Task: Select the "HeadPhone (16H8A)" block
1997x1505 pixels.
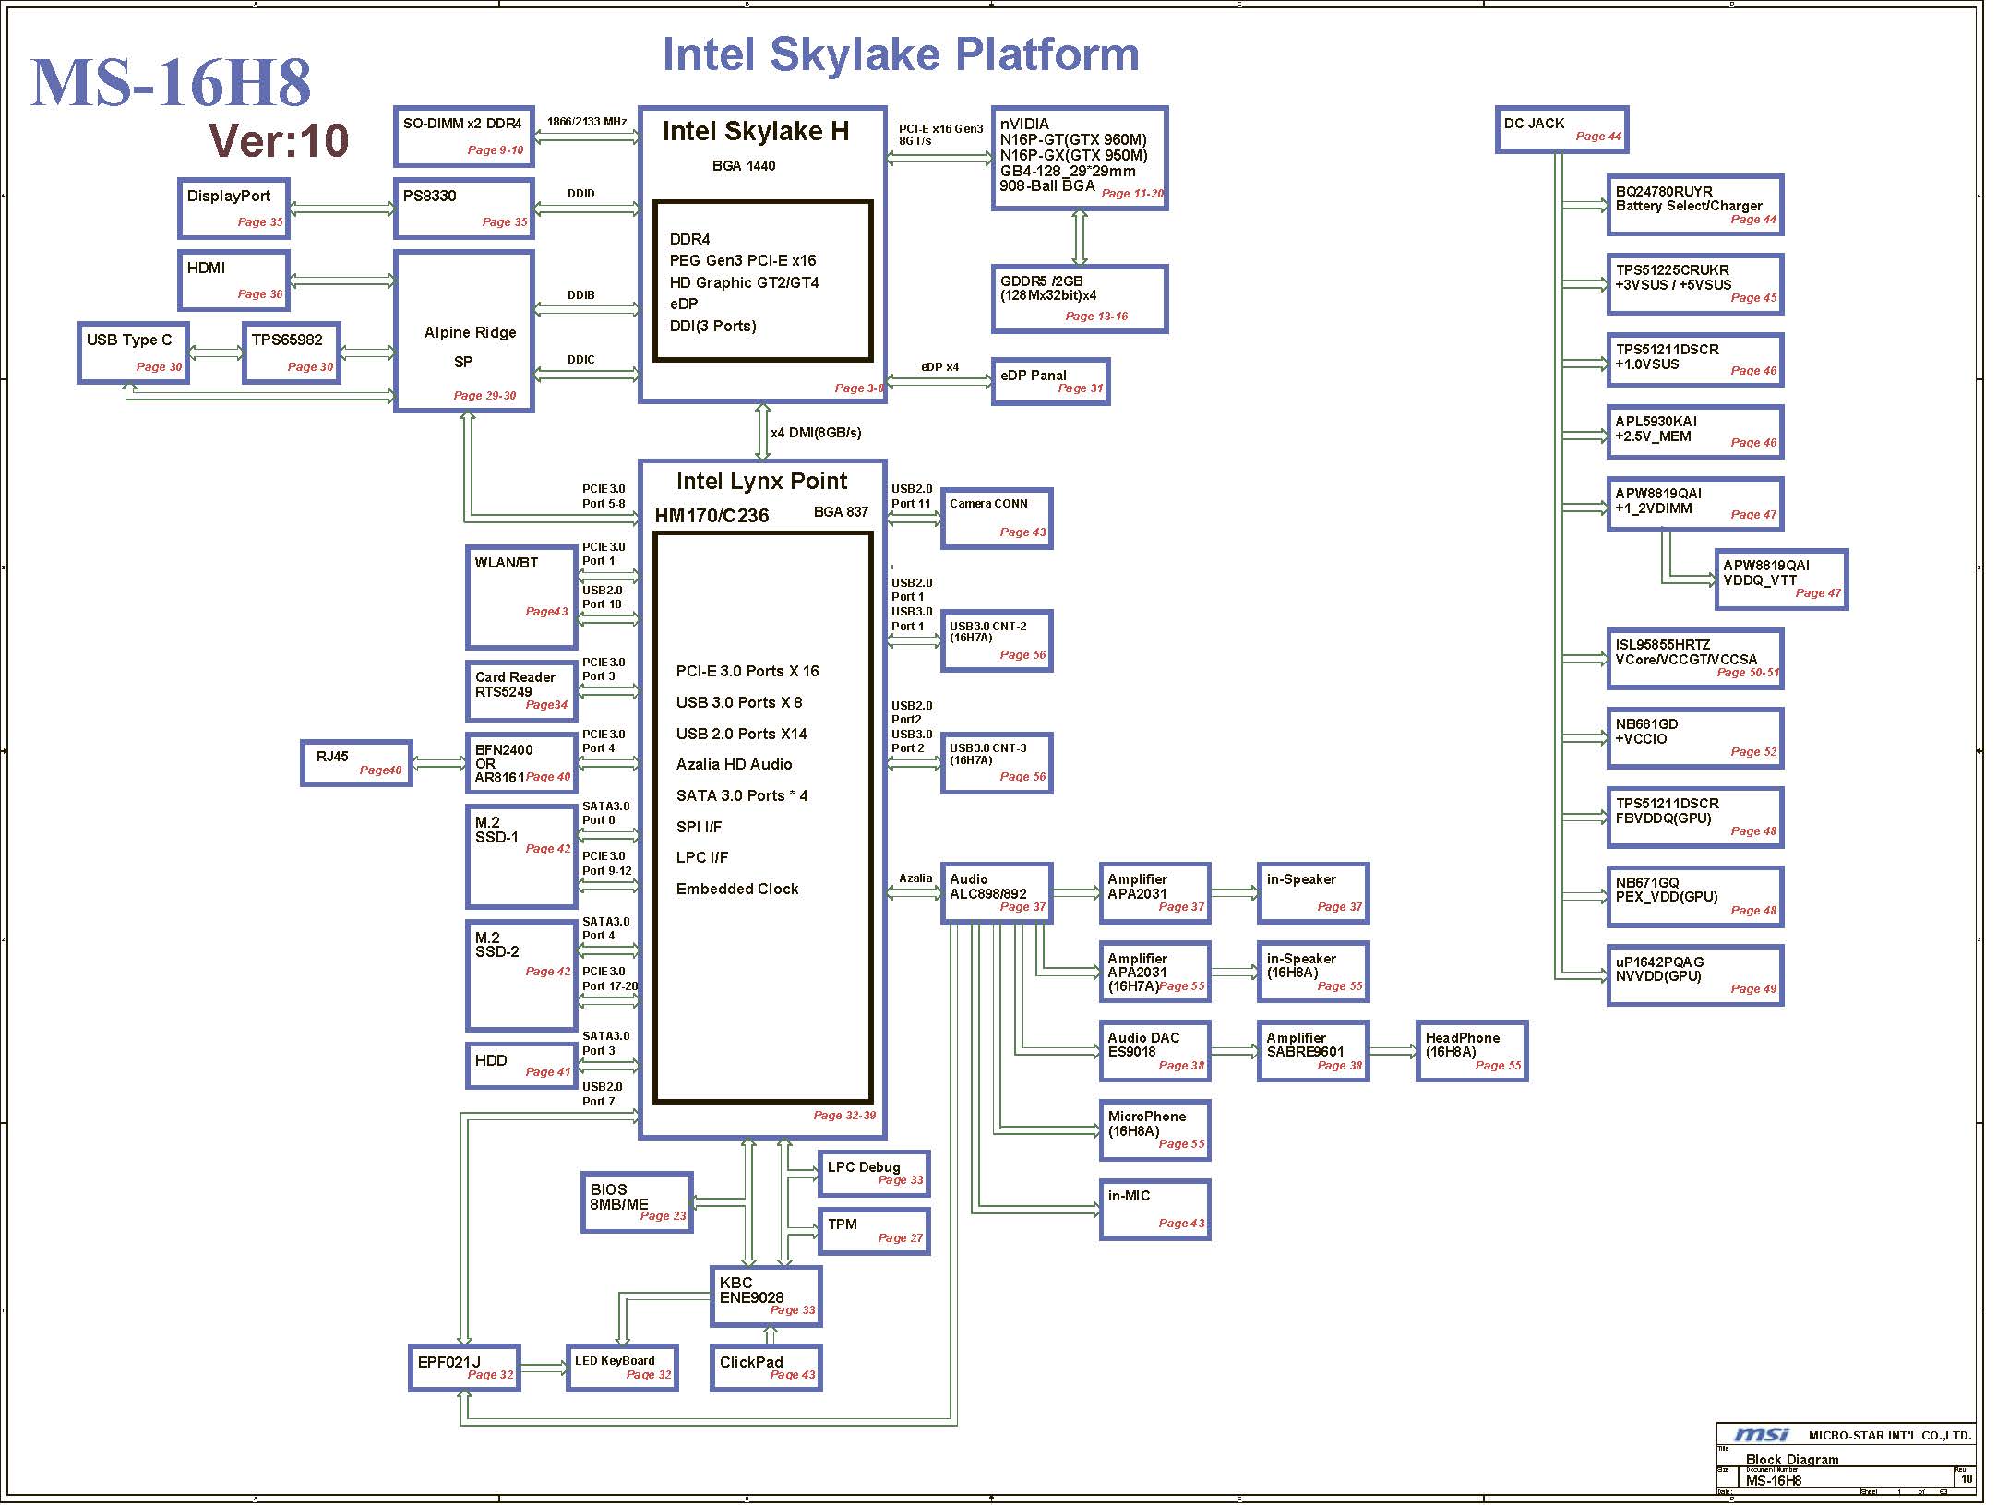Action: point(1472,1051)
